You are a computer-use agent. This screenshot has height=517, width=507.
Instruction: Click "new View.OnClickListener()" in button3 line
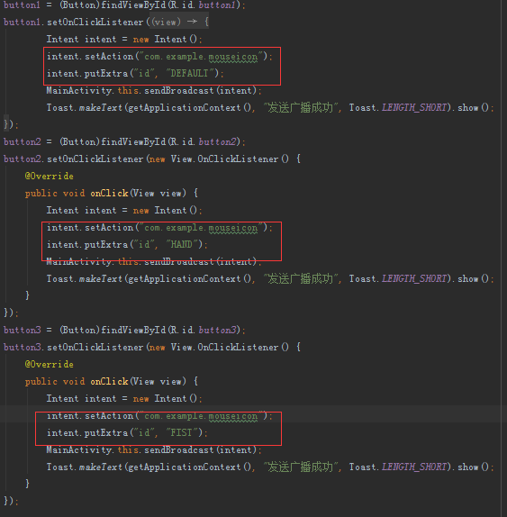coord(219,347)
